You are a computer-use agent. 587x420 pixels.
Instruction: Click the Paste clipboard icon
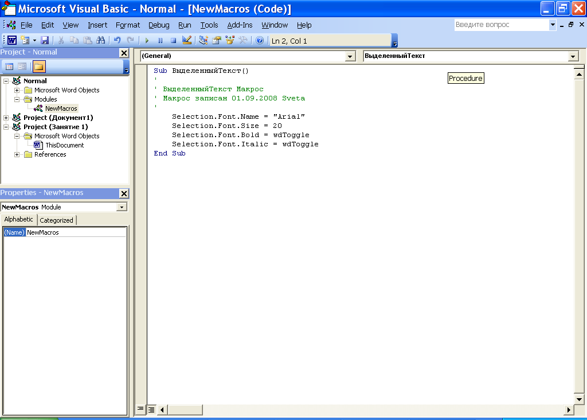coord(87,40)
